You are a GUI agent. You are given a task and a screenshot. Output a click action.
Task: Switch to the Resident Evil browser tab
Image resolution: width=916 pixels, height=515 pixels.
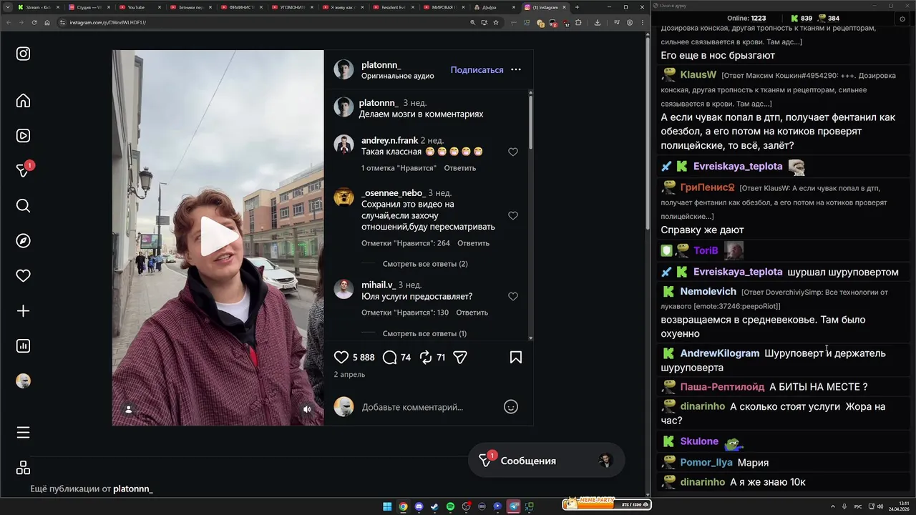point(394,7)
